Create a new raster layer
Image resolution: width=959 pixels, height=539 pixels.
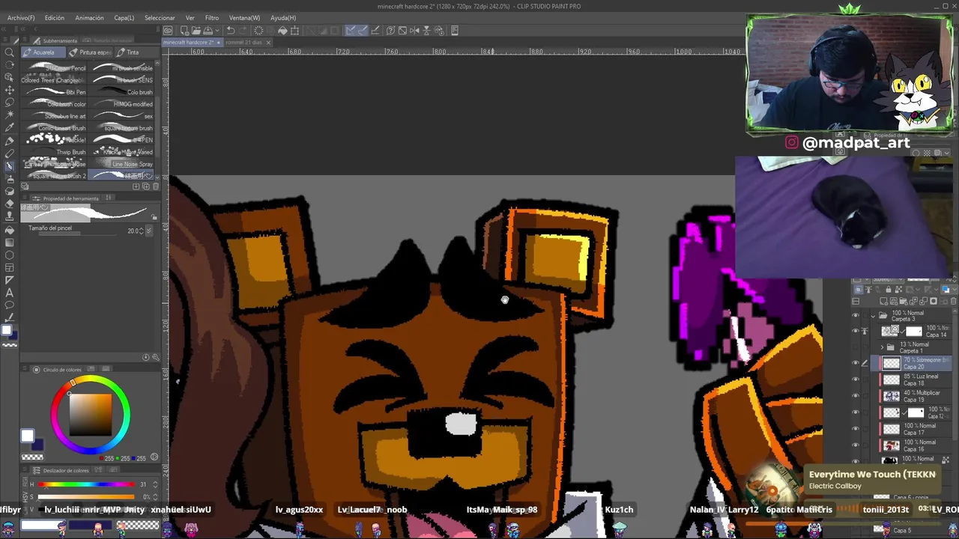pos(885,301)
